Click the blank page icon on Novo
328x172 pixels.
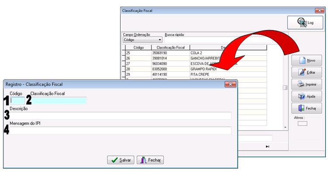point(302,60)
